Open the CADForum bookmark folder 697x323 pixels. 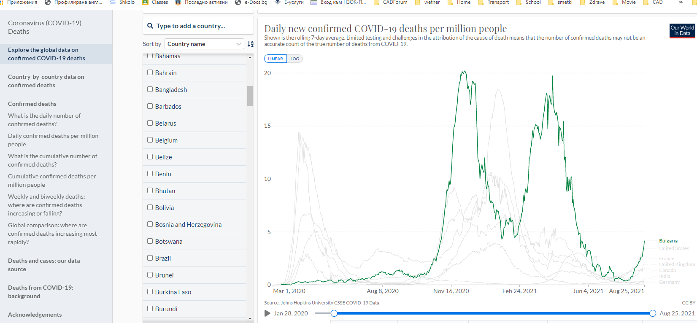click(x=390, y=3)
